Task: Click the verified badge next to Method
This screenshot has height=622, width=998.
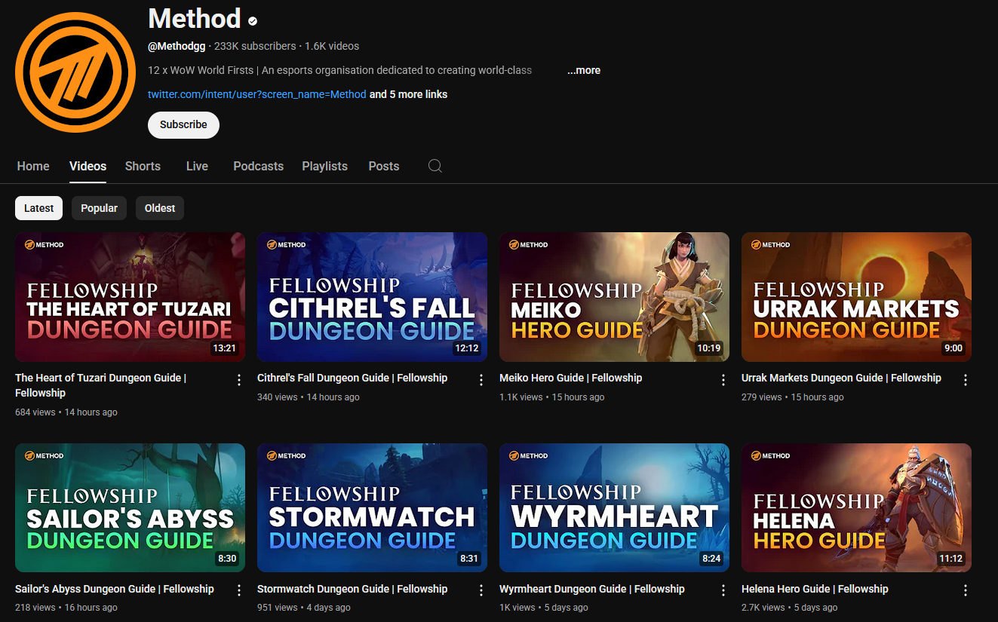Action: click(253, 21)
